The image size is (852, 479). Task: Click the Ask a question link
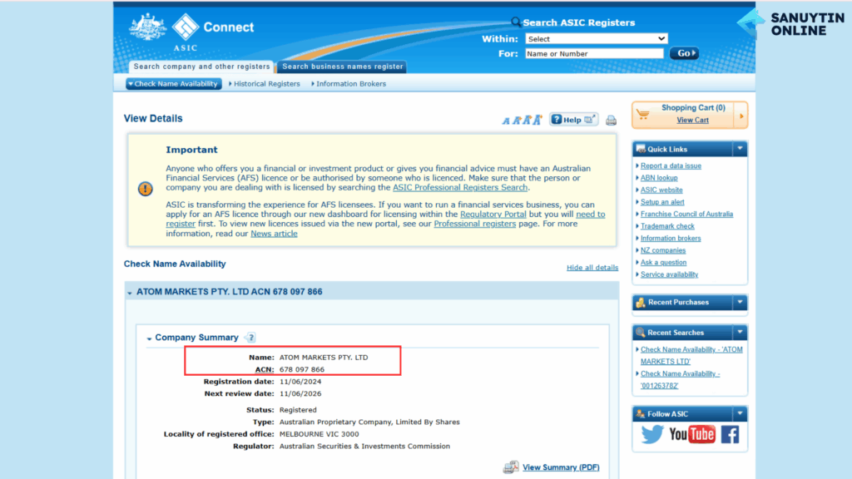tap(663, 262)
